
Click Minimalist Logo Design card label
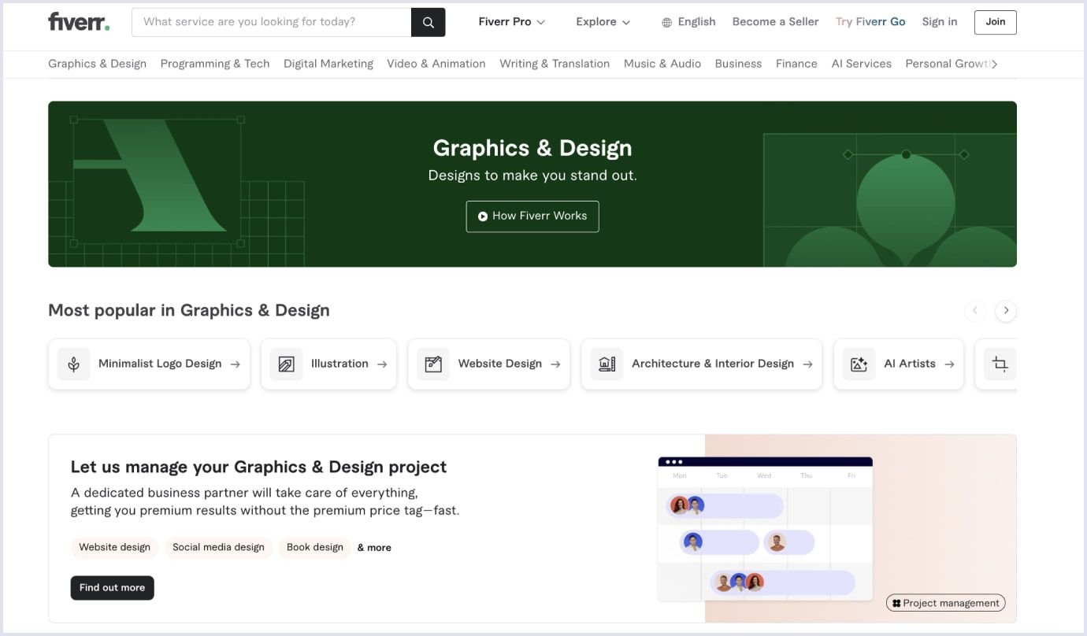click(160, 364)
